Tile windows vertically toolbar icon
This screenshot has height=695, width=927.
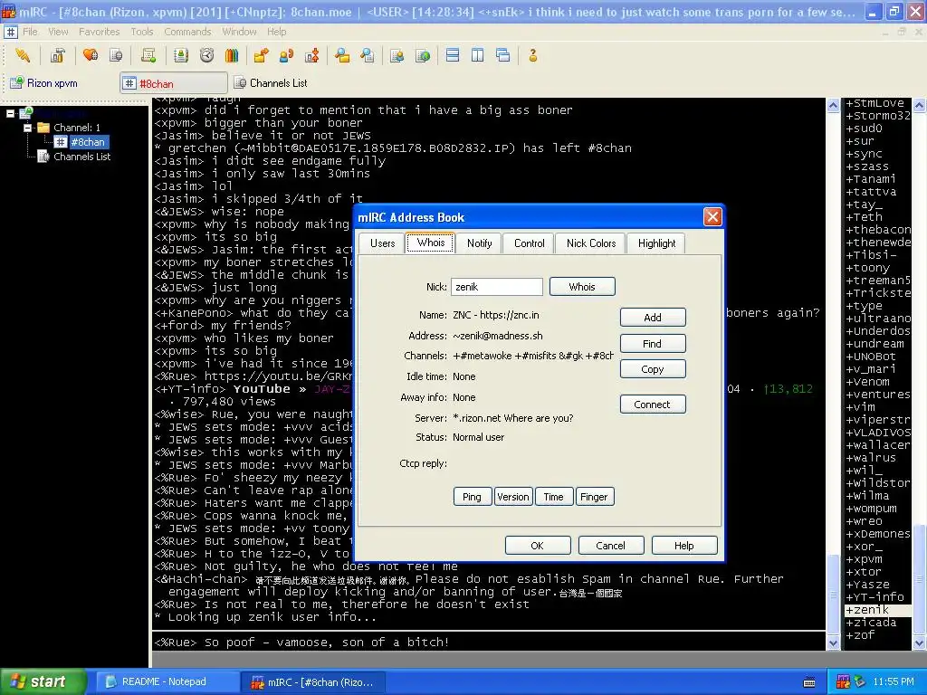[478, 55]
